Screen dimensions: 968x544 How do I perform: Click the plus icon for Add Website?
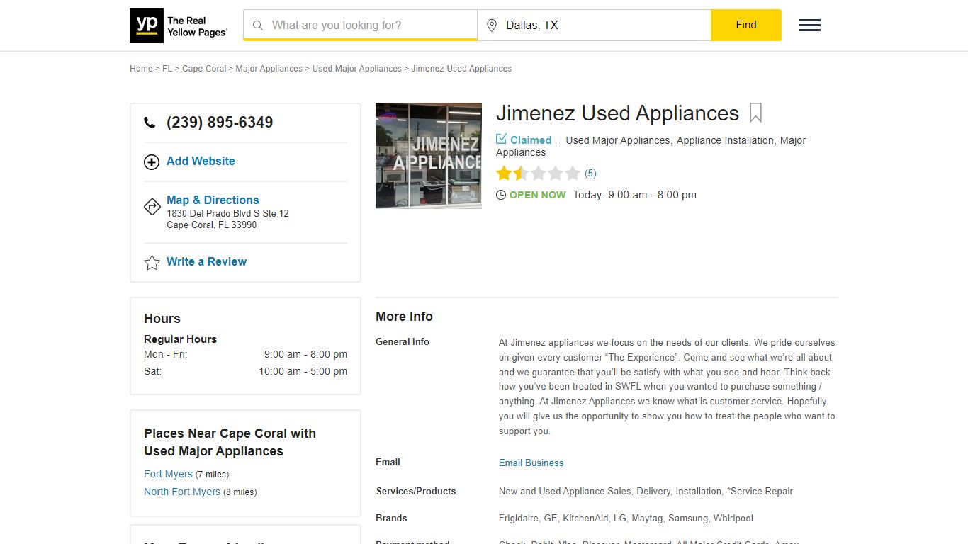pos(152,162)
